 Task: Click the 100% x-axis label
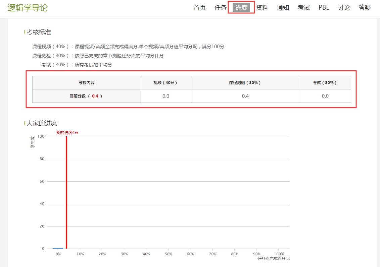(279, 254)
